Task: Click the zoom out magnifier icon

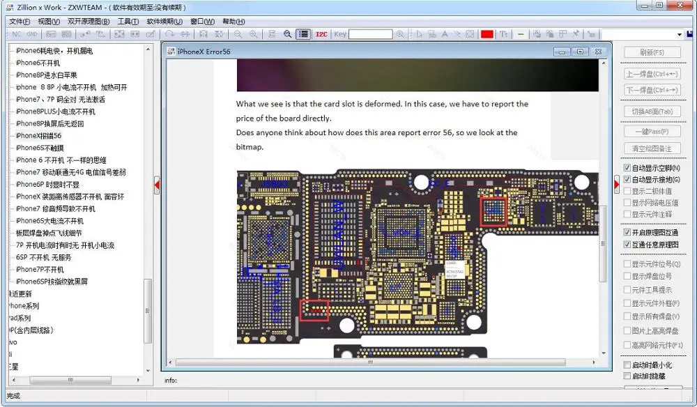Action: pos(238,34)
